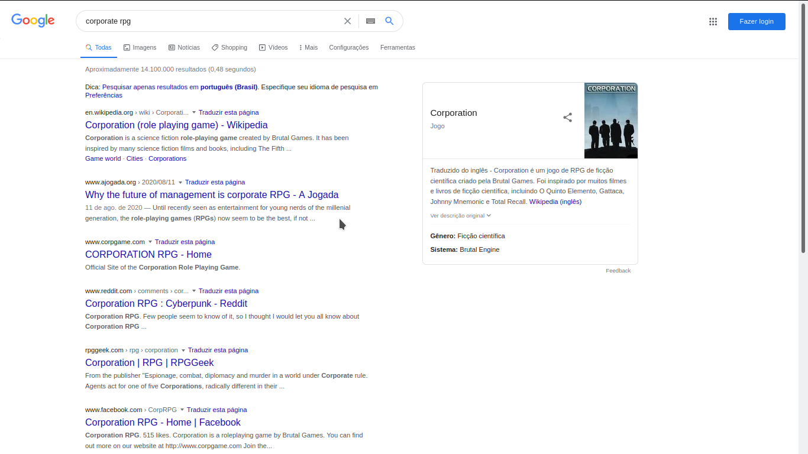Open the Google apps grid icon

click(713, 21)
